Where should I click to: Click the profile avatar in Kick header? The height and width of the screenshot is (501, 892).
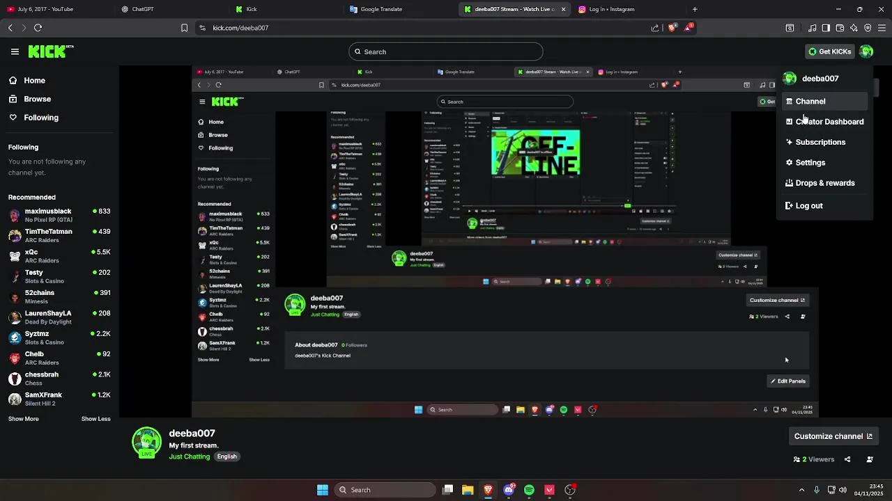coord(866,51)
